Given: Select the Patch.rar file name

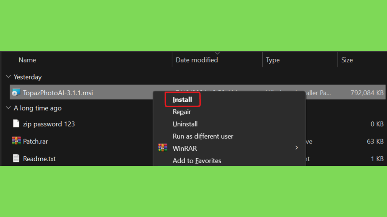Looking at the screenshot, I should point(36,141).
